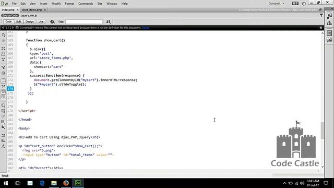
Task: Open the File Management arrows dropdown
Action: click(108, 21)
